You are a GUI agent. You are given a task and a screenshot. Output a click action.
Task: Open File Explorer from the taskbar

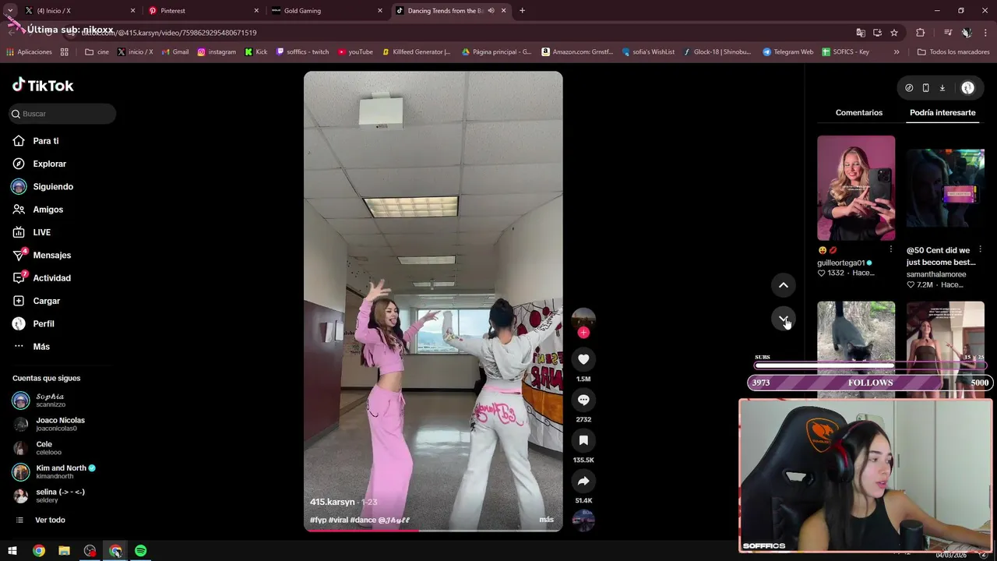65,551
